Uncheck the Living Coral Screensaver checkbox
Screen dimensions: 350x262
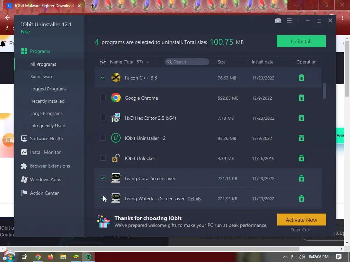[x=103, y=178]
